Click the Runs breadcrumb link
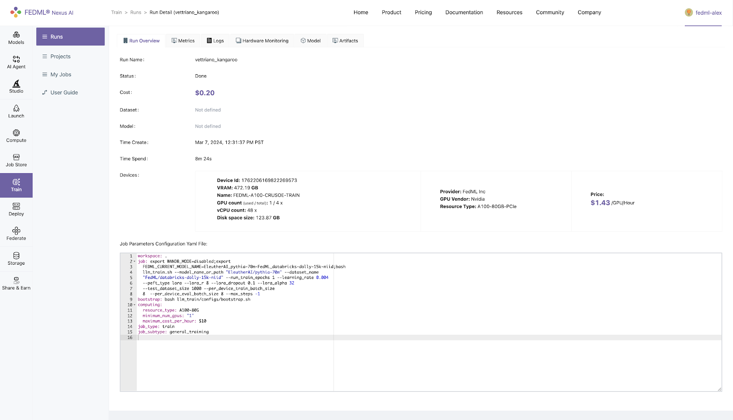The height and width of the screenshot is (420, 733). click(x=136, y=12)
